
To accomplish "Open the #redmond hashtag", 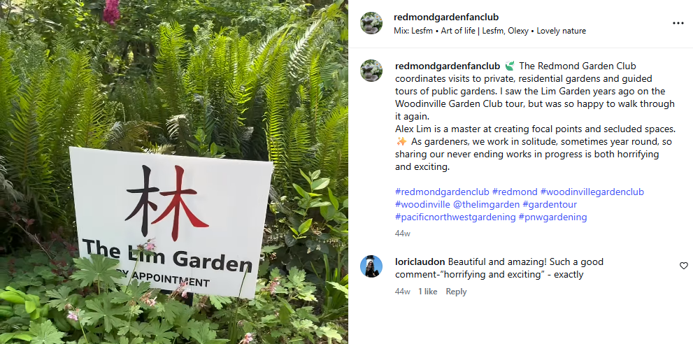I will (x=515, y=192).
